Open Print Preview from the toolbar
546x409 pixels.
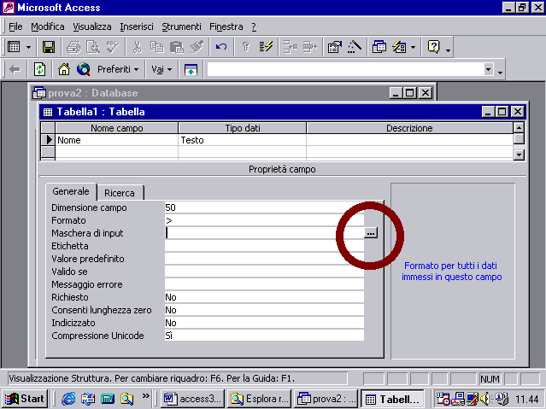93,47
